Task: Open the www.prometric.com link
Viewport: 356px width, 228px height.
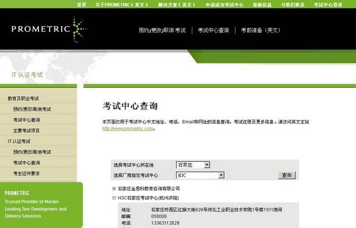Action: click(127, 128)
